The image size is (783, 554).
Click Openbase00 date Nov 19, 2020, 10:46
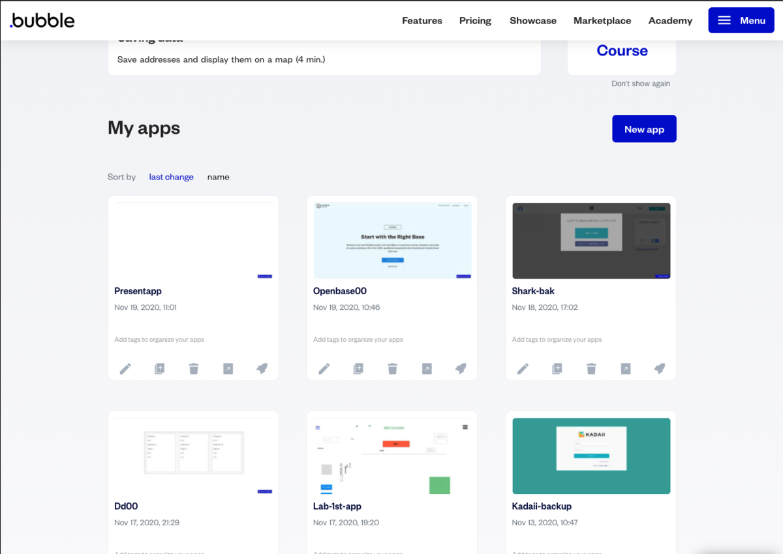(x=346, y=307)
